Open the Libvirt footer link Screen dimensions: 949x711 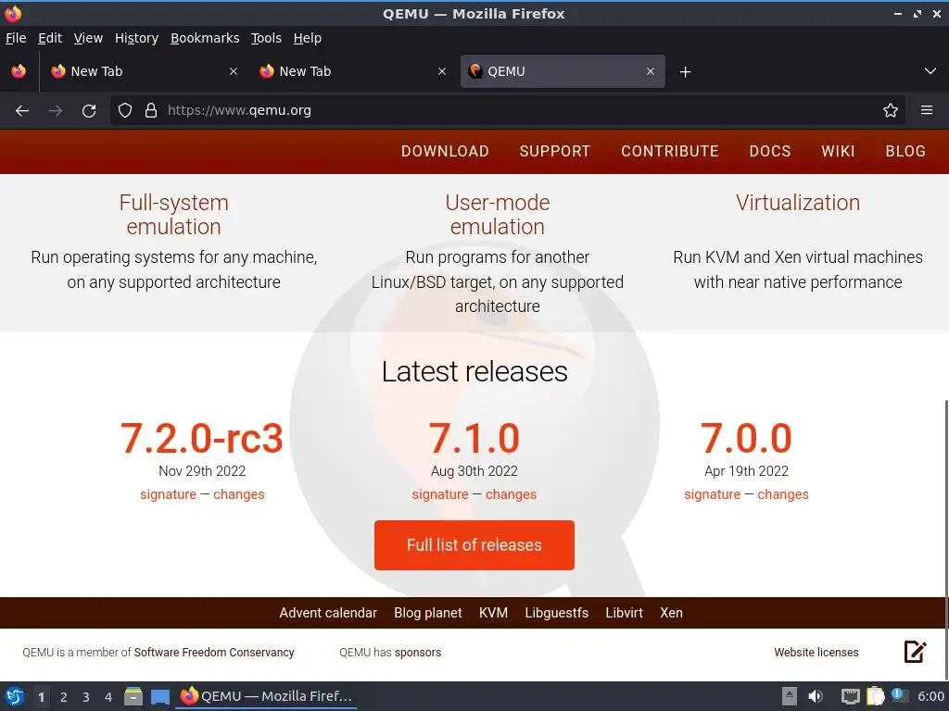tap(624, 613)
